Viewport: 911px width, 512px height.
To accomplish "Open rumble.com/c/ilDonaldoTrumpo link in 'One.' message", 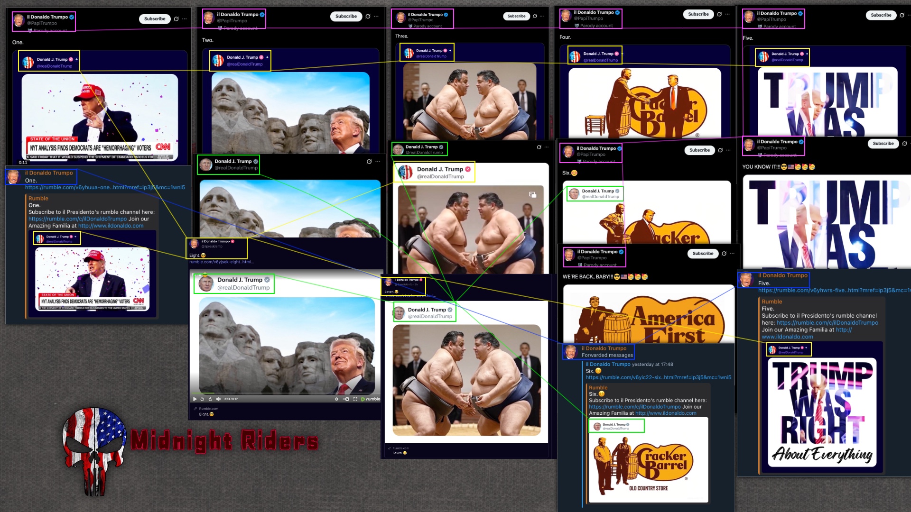I will tap(77, 219).
